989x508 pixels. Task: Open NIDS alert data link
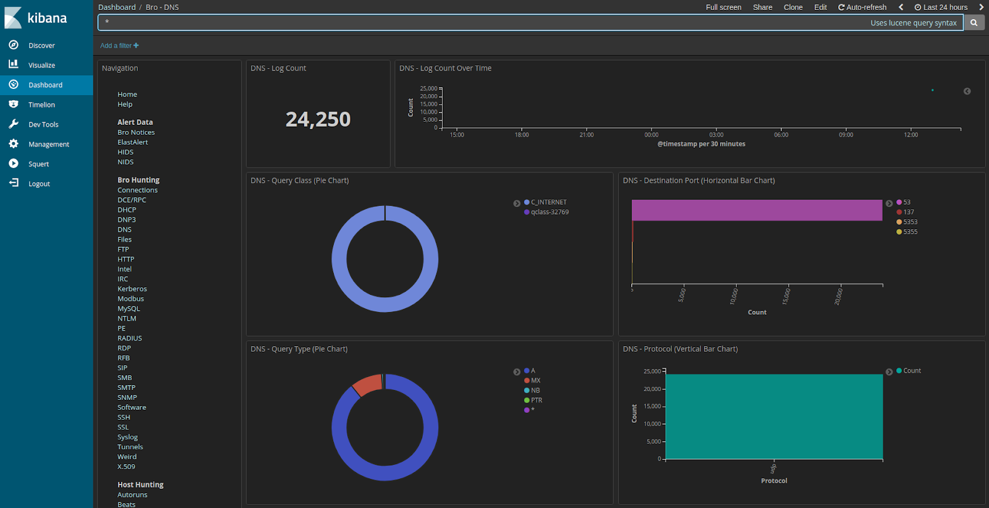125,162
